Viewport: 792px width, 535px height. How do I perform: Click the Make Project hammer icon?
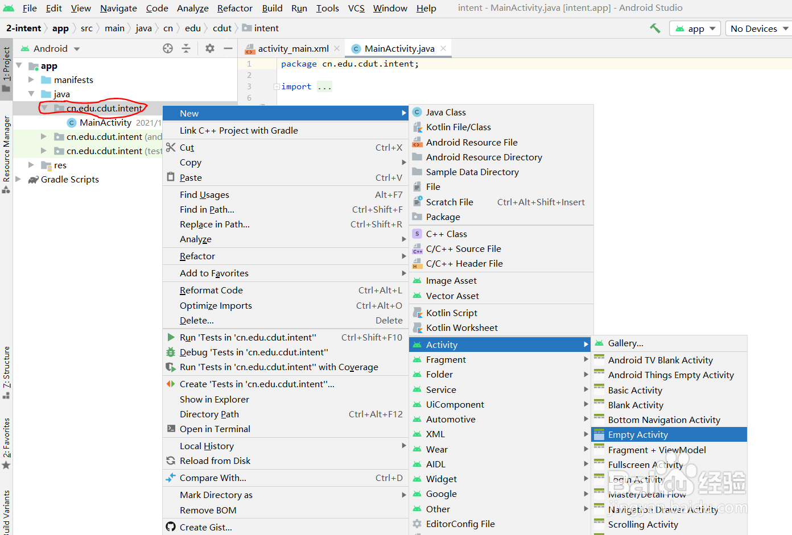(655, 28)
